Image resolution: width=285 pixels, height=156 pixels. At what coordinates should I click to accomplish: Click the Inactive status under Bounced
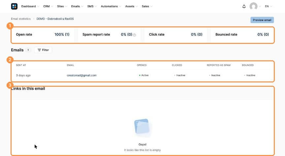[250, 75]
